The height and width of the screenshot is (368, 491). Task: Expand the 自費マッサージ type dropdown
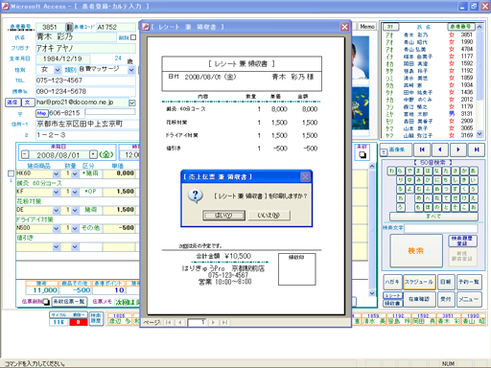click(131, 70)
